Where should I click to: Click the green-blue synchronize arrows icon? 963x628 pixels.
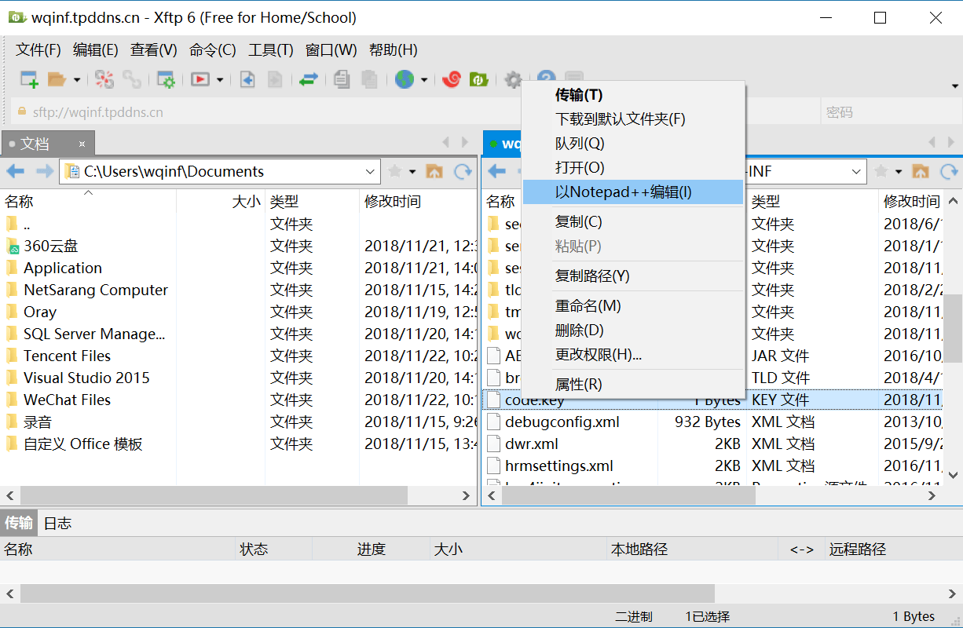point(308,79)
